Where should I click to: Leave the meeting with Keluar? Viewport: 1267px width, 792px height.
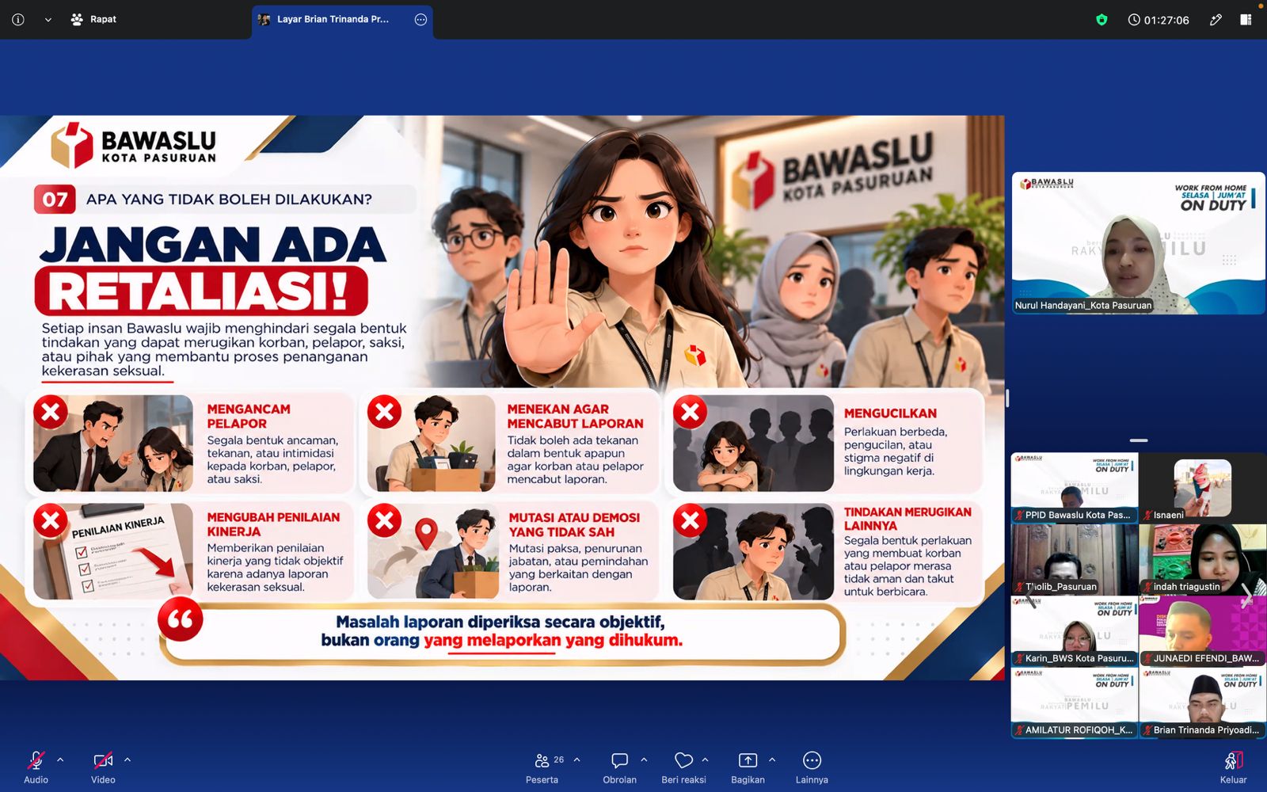point(1233,767)
